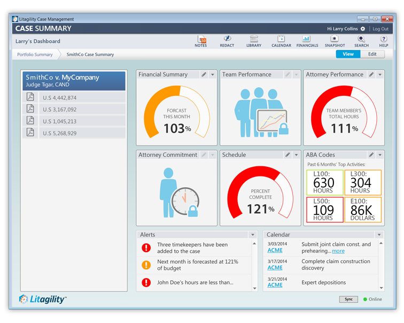
Task: Open the Help question mark icon
Action: coord(383,41)
